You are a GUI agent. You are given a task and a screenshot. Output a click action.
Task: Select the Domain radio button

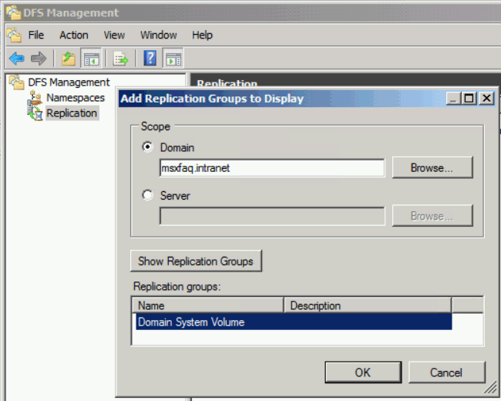[148, 147]
